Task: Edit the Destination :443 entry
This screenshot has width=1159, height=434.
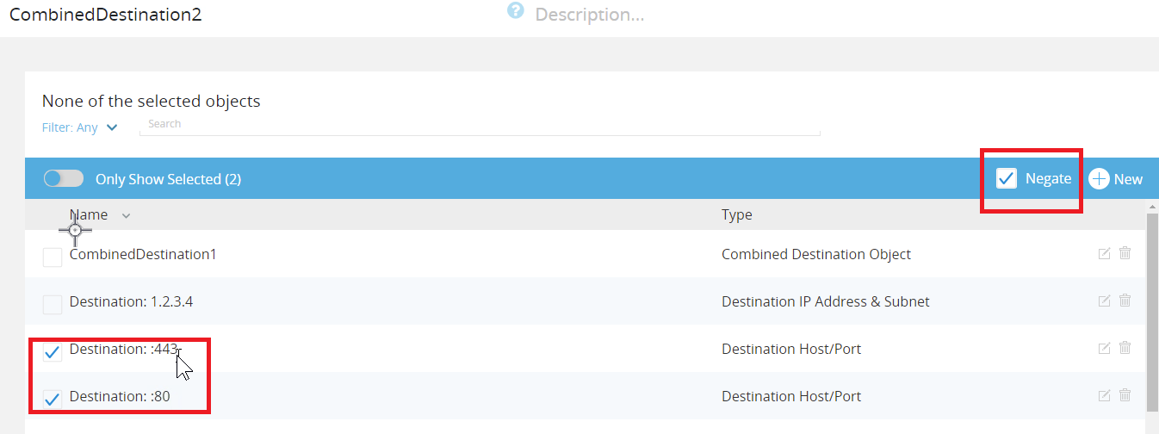Action: coord(1105,348)
